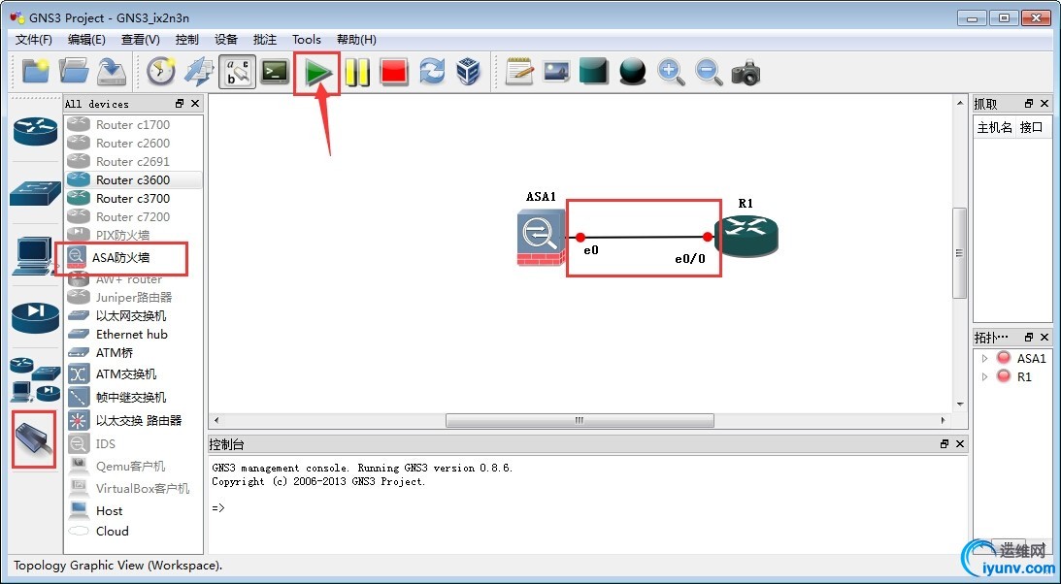
Task: Click the canvas vertical scrollbar thumb
Action: pyautogui.click(x=959, y=253)
